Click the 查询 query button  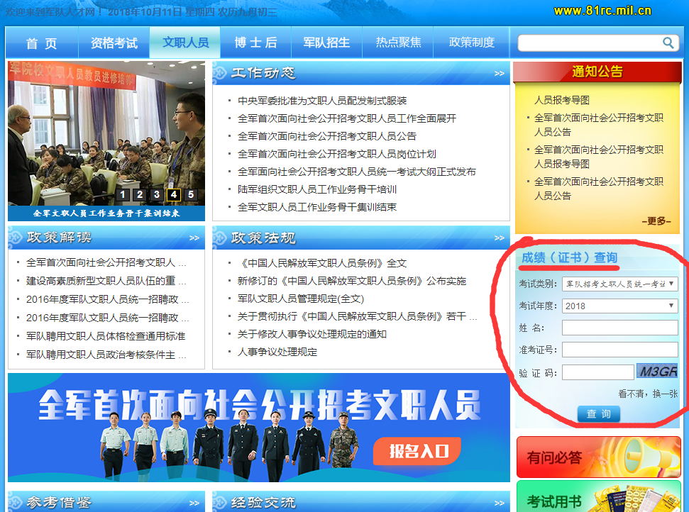598,414
